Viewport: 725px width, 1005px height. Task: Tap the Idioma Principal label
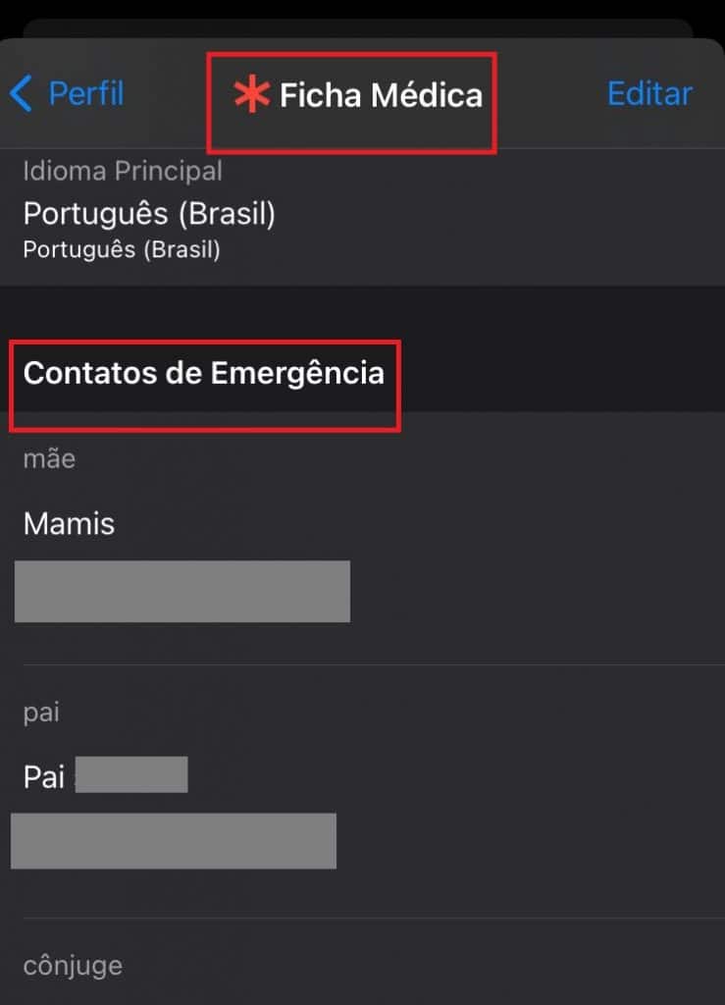click(x=123, y=171)
